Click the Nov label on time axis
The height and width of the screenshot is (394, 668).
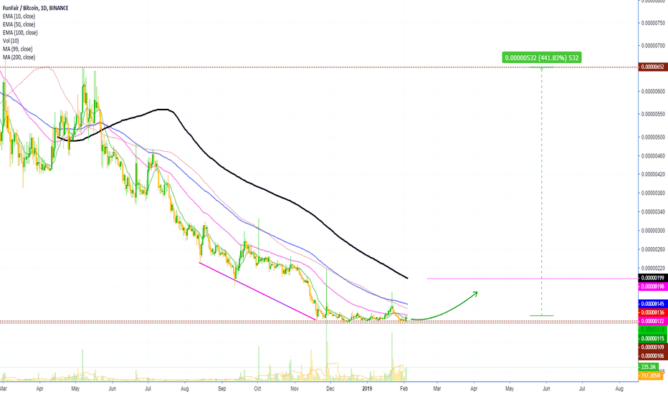[295, 388]
